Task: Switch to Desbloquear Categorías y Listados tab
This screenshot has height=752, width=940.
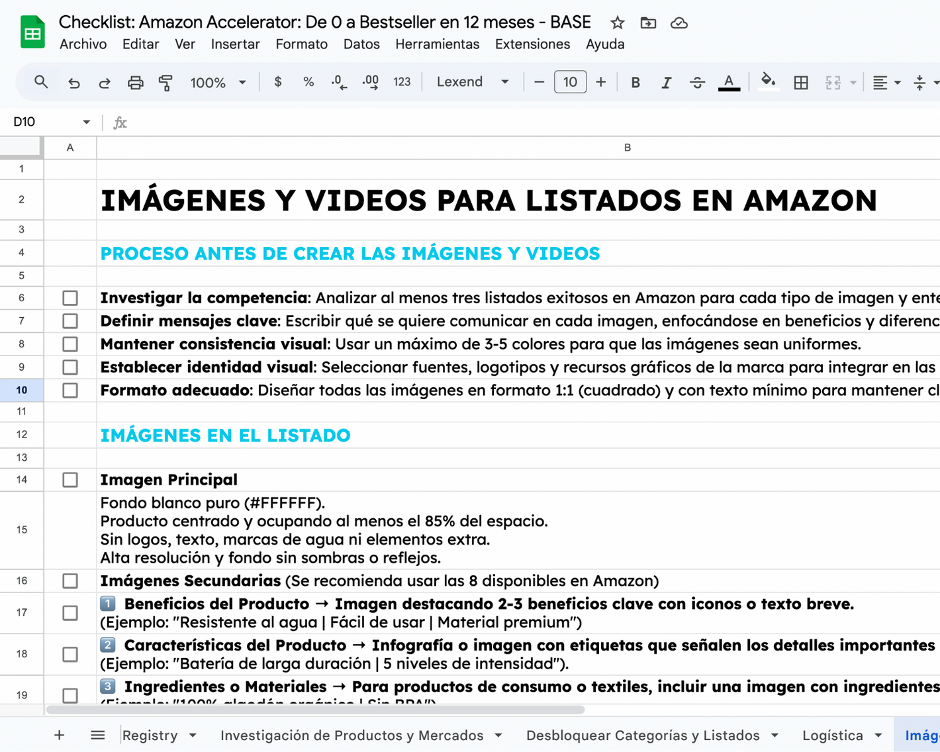Action: [x=643, y=735]
